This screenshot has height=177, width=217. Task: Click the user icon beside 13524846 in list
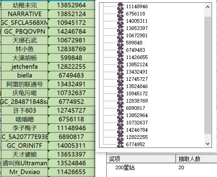[x=120, y=86]
